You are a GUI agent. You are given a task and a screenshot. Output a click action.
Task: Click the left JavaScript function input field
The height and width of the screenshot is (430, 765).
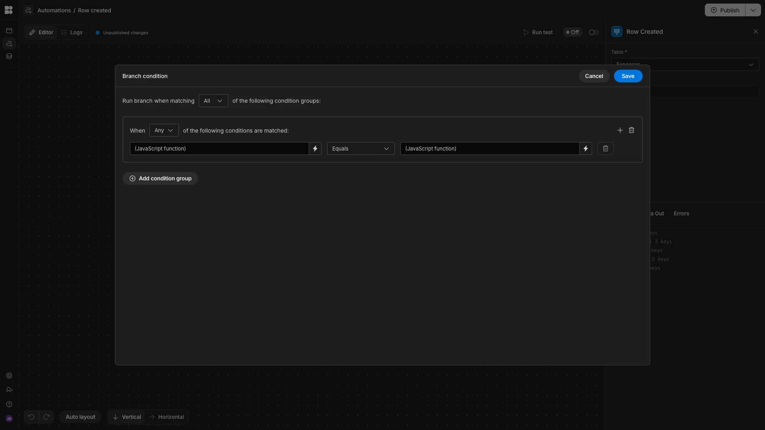point(219,149)
